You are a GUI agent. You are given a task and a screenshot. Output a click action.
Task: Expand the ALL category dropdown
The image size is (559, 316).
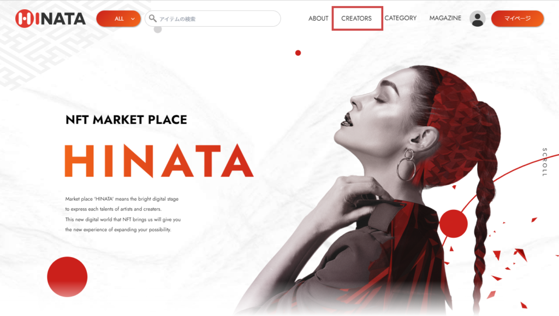coord(118,19)
